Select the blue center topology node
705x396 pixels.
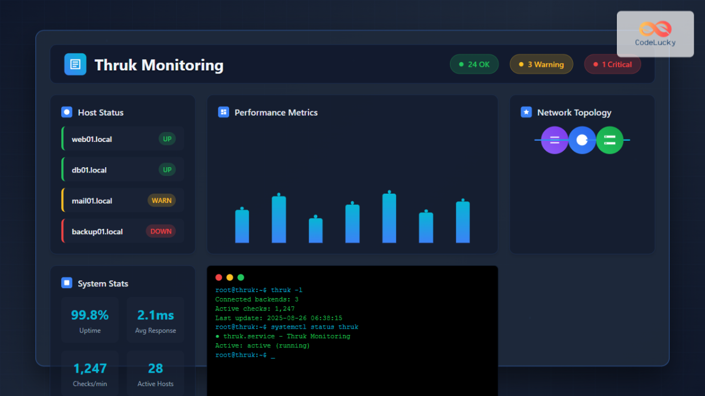582,140
